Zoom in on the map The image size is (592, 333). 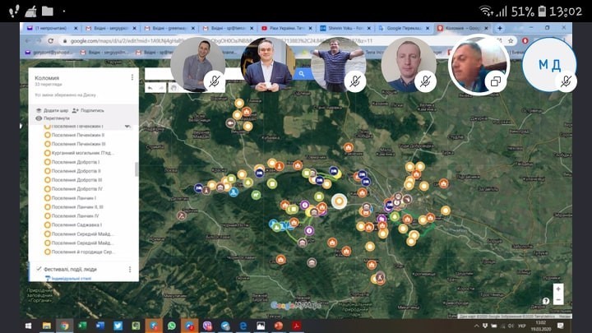[558, 289]
